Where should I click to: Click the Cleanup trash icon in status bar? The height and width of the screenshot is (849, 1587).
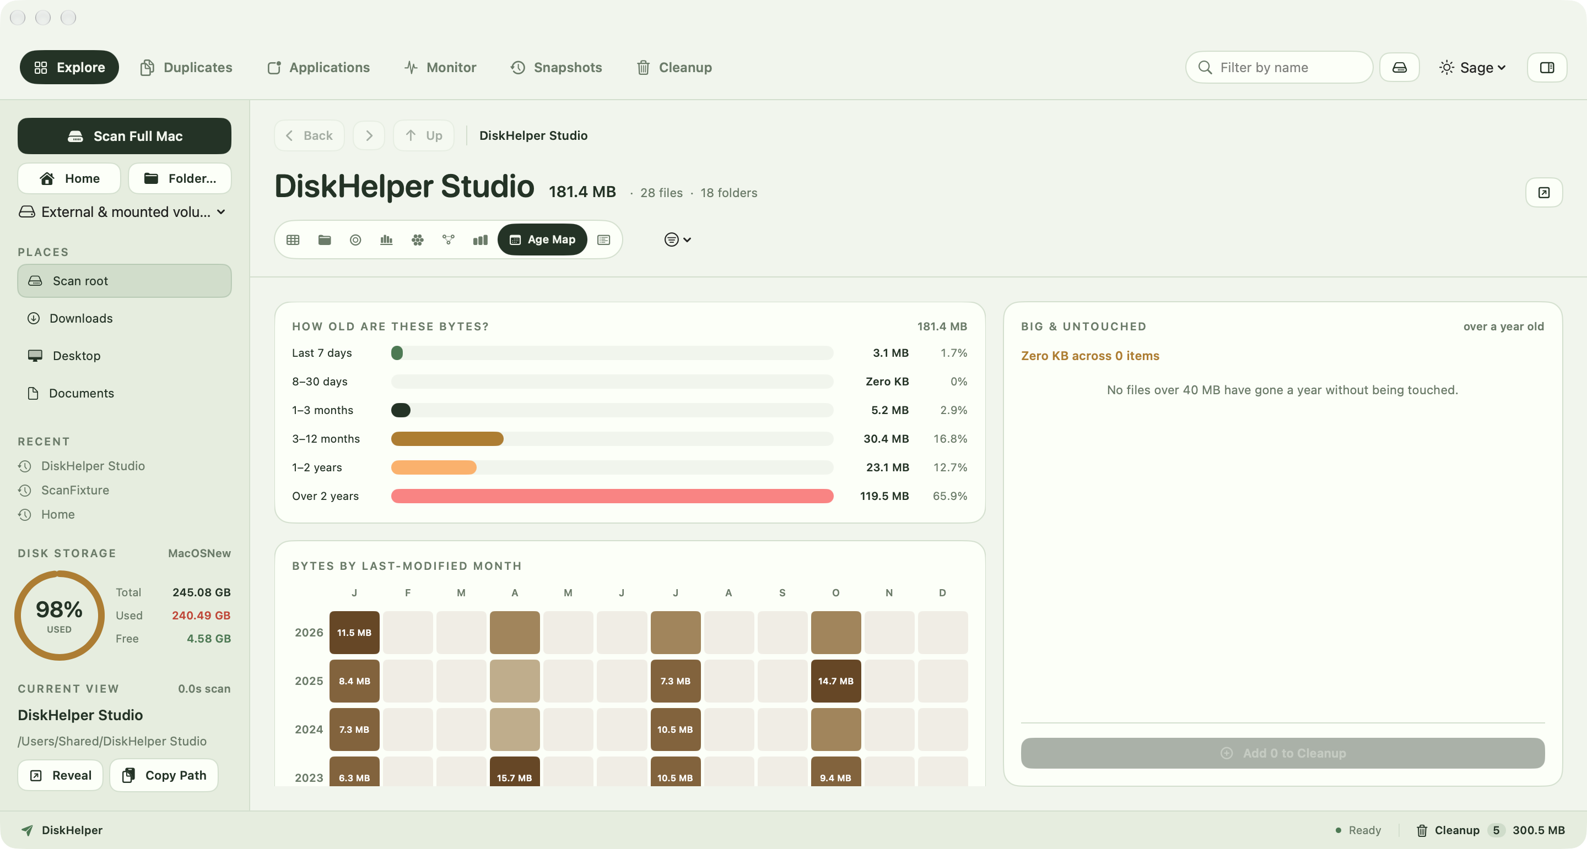point(1422,830)
